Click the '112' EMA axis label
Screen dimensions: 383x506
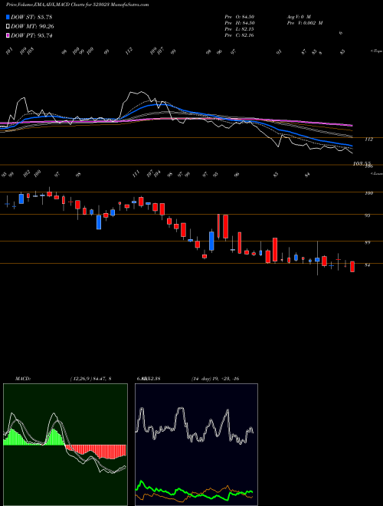click(x=368, y=140)
